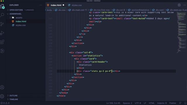Click Spaces: 2 indentation setting
The height and width of the screenshot is (105, 187).
click(x=127, y=103)
